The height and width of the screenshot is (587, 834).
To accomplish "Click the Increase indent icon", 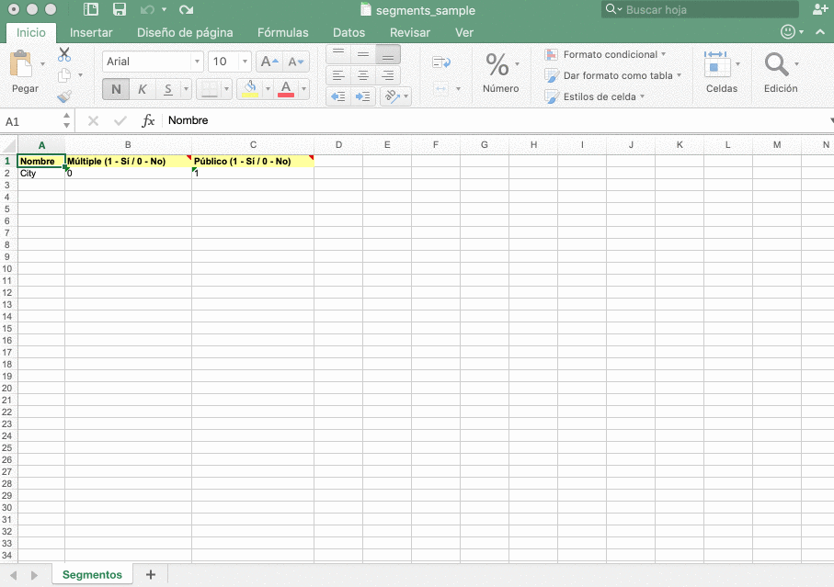I will pos(363,96).
